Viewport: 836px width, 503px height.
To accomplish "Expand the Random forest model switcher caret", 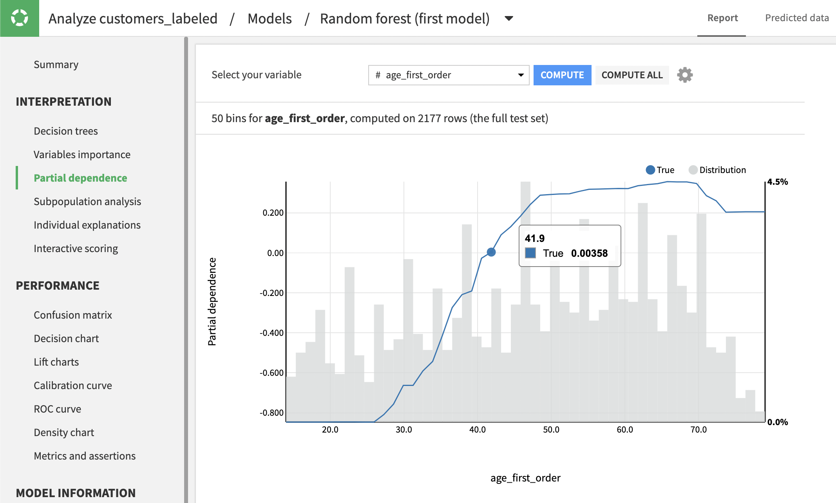I will tap(508, 18).
